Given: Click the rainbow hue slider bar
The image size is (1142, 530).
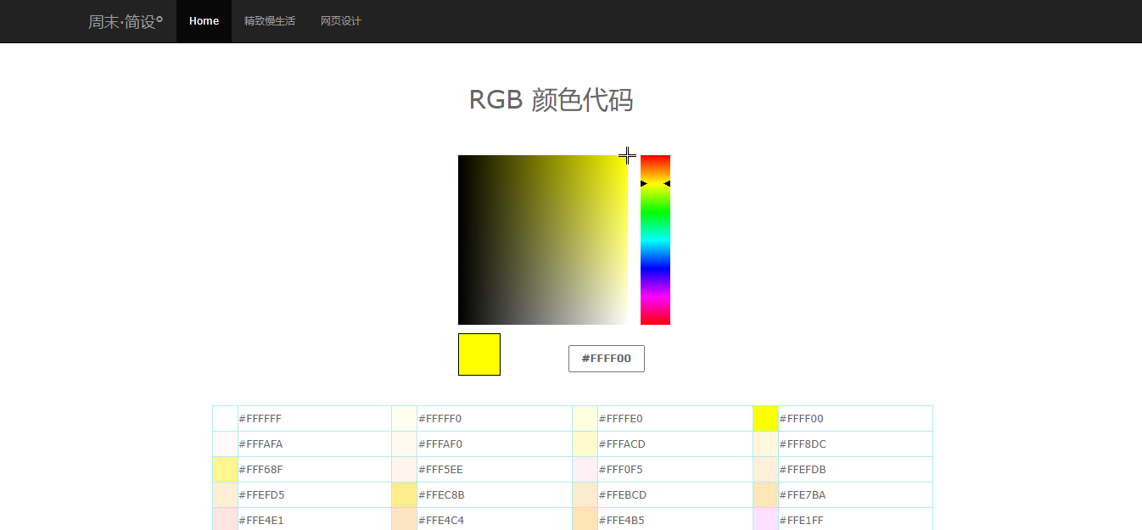Looking at the screenshot, I should 655,240.
